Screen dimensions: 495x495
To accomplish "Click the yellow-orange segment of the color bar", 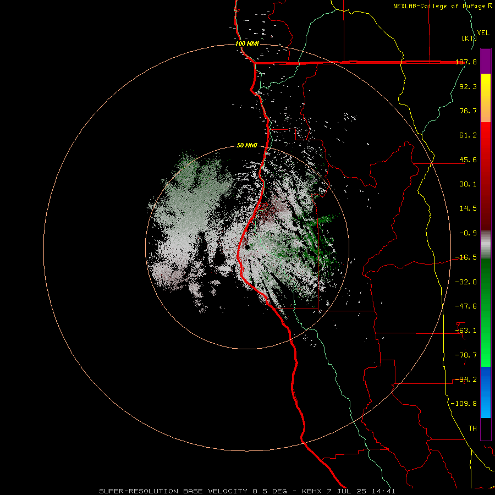I will click(486, 98).
